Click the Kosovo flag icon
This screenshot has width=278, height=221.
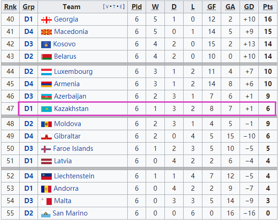pyautogui.click(x=45, y=44)
